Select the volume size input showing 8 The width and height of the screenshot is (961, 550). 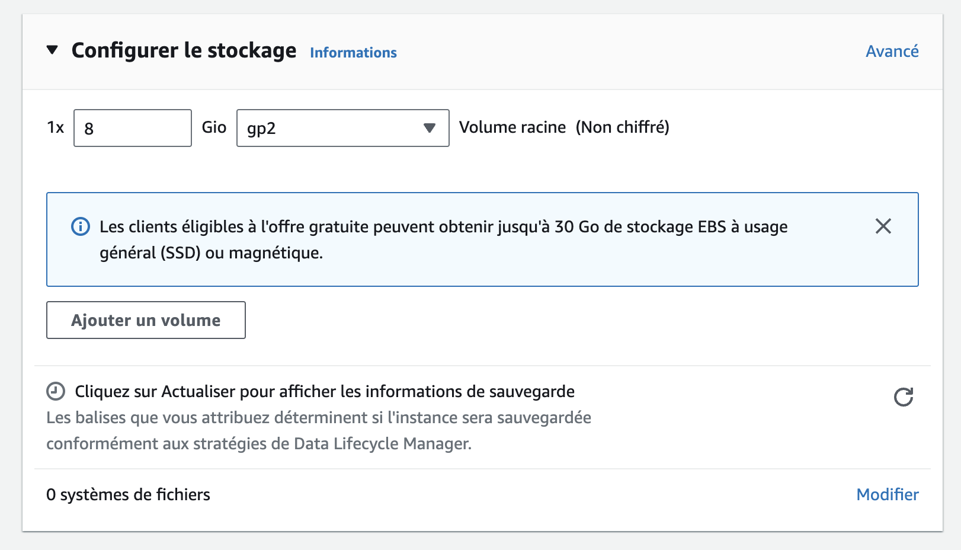coord(132,127)
